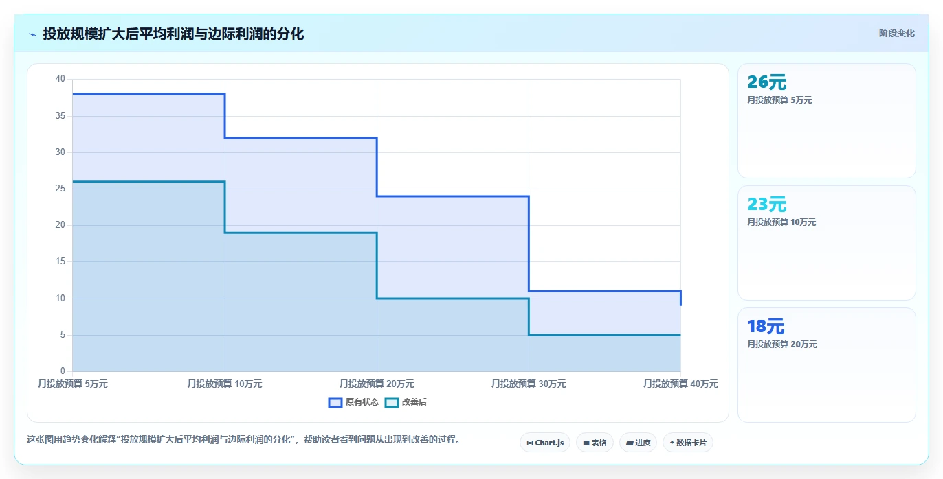Click the chart title 投放规模扩大后平均利润与边际利润的分化
Viewport: 943px width, 479px height.
click(173, 34)
